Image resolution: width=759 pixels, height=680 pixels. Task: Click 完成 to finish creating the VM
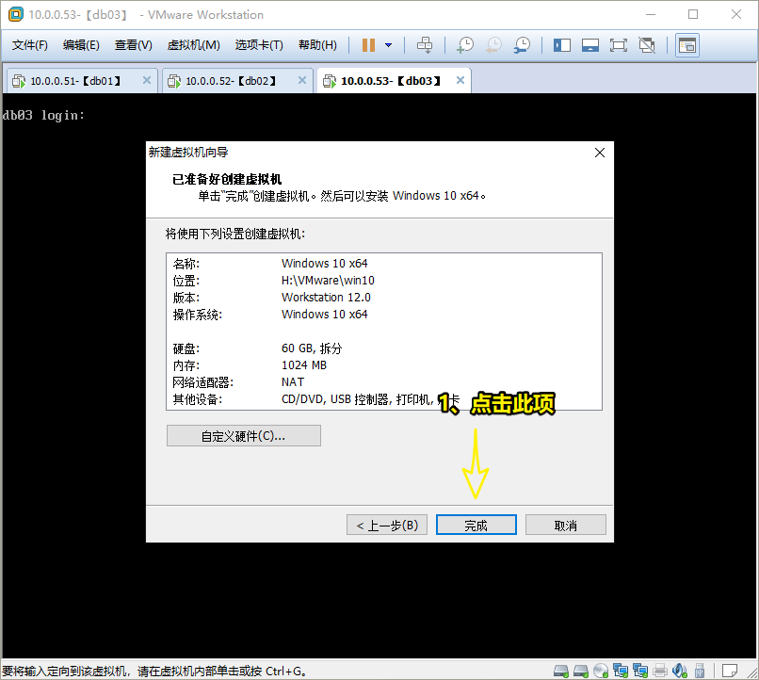[476, 526]
